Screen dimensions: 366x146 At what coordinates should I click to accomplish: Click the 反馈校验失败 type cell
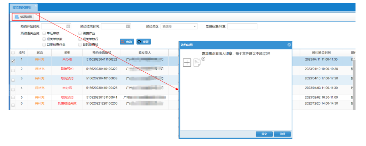tap(67, 104)
